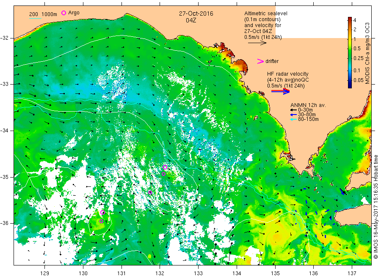Click the '1000m' depth contour label
Image resolution: width=381 pixels, height=279 pixels.
click(50, 14)
